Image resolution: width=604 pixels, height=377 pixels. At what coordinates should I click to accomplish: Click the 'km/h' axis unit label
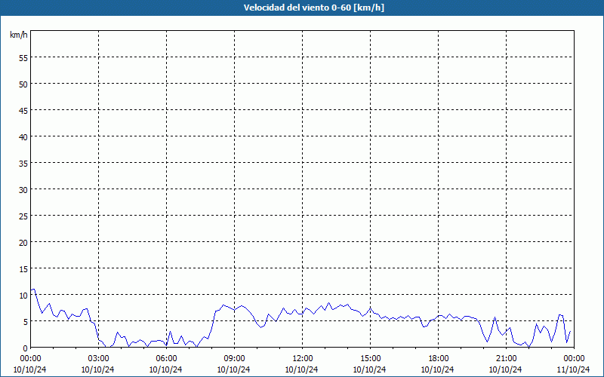pyautogui.click(x=18, y=35)
